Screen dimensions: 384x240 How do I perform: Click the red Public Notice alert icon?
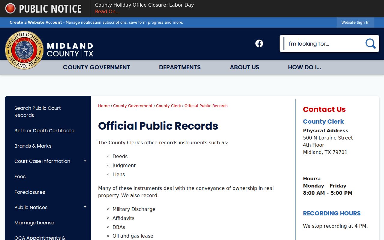pos(10,8)
